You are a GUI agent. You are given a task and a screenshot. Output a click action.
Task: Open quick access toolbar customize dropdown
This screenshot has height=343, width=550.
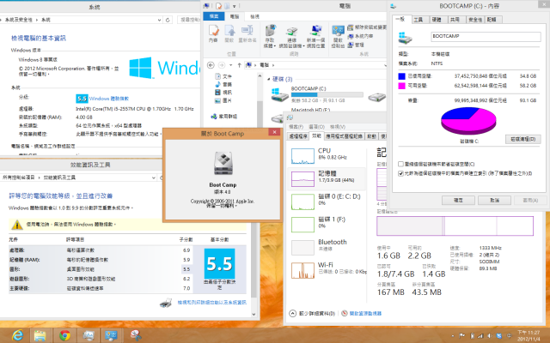pos(235,6)
